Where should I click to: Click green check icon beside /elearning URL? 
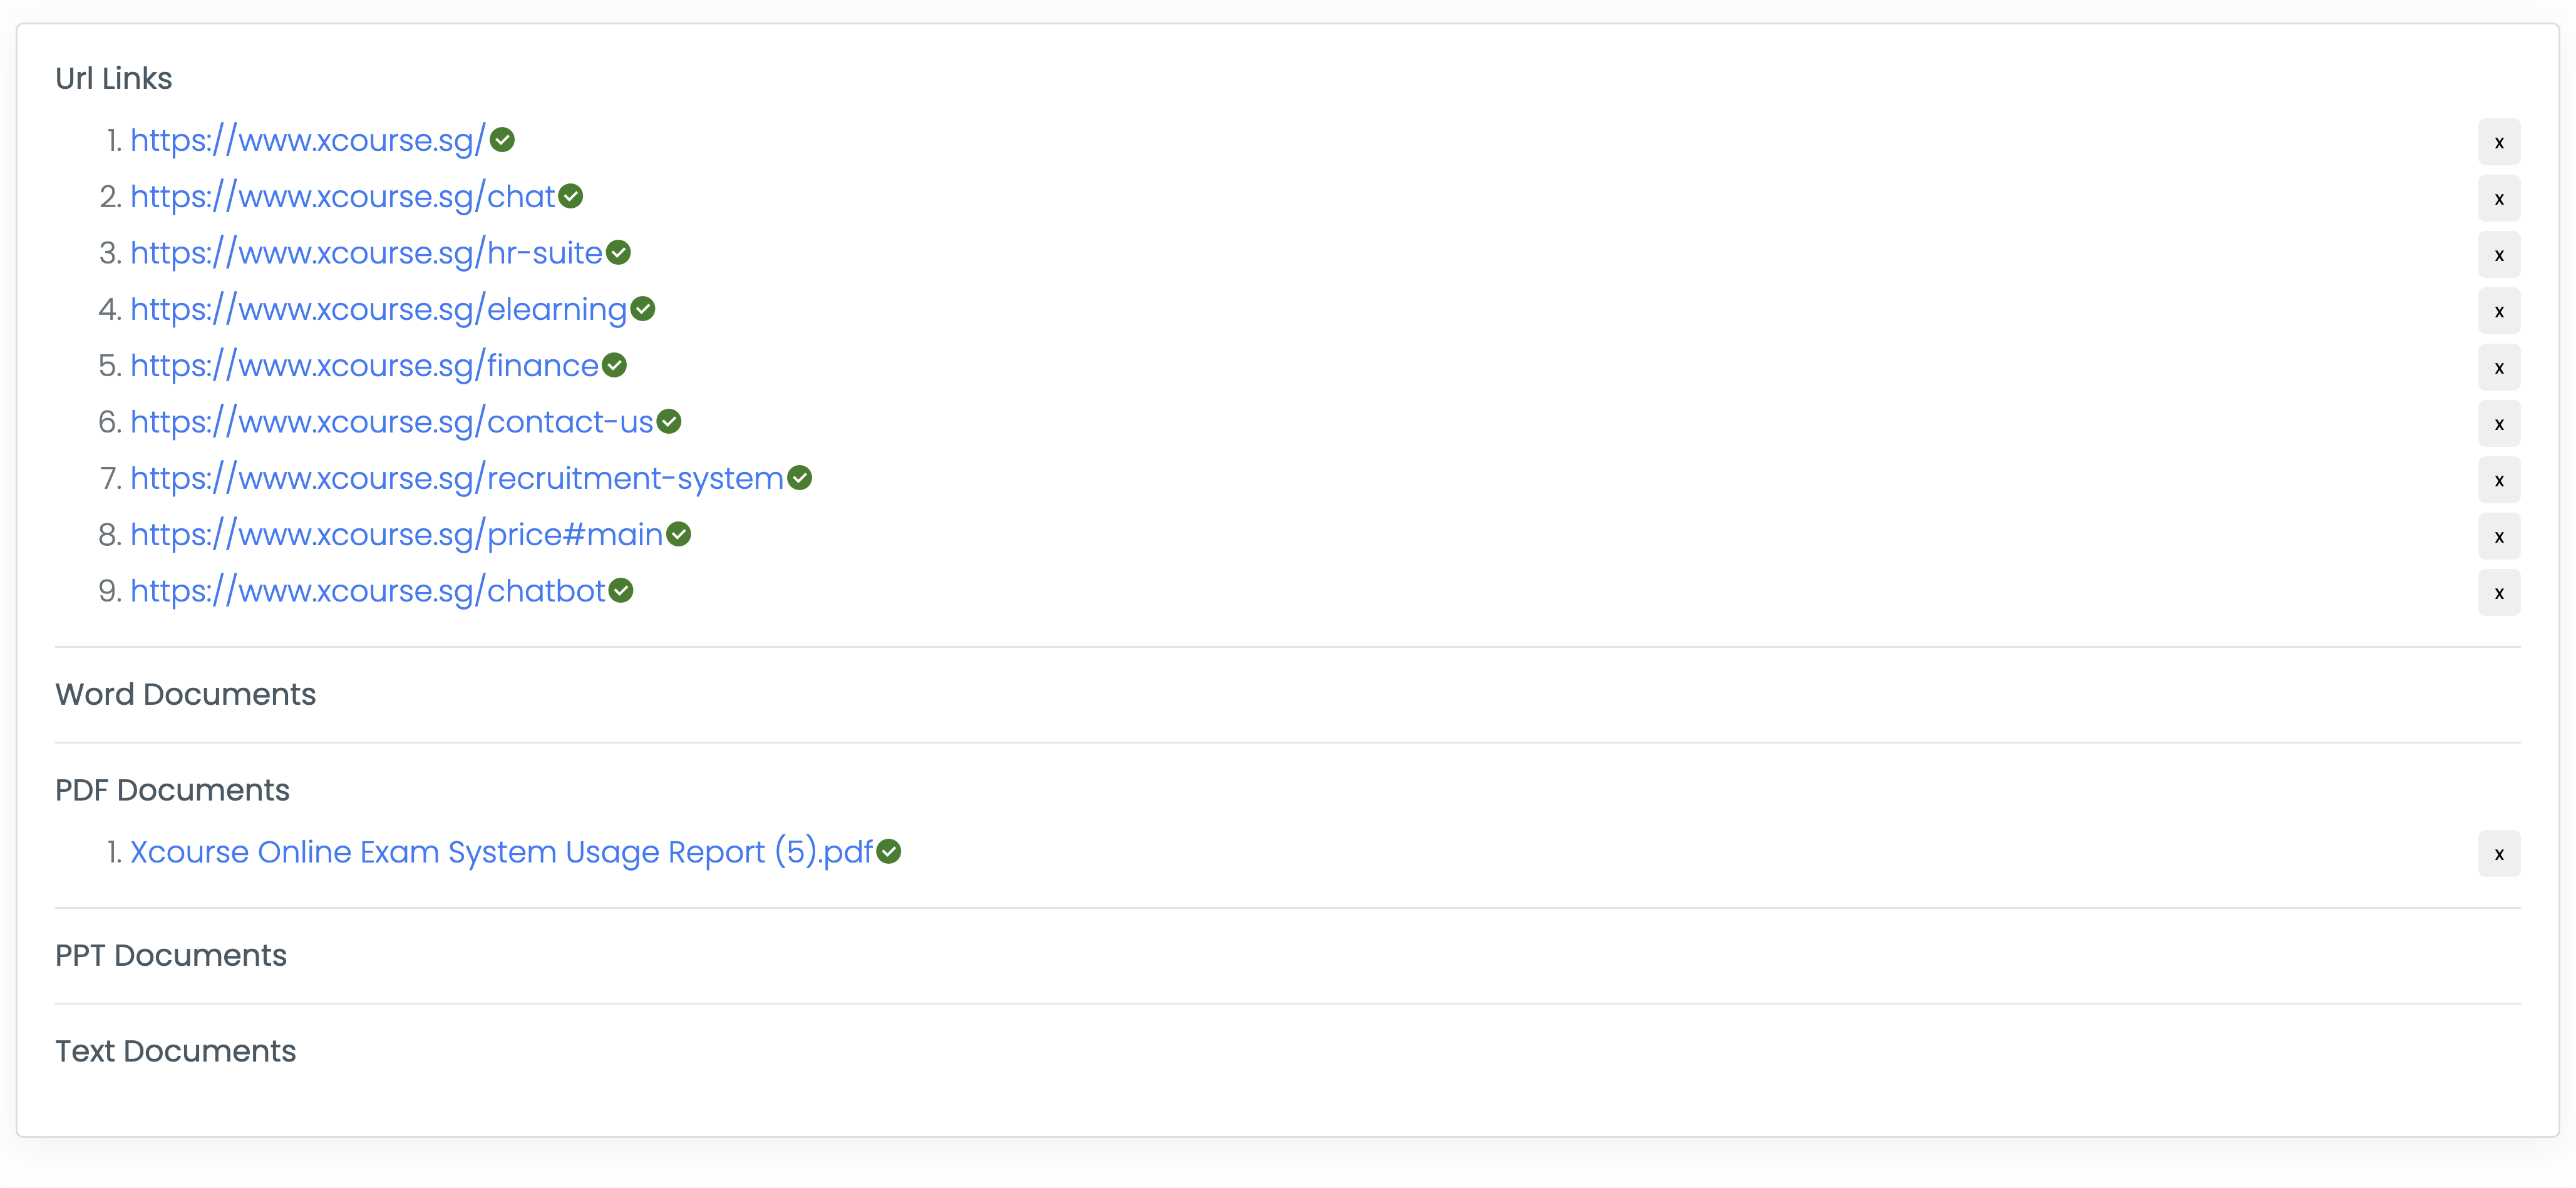(x=643, y=309)
